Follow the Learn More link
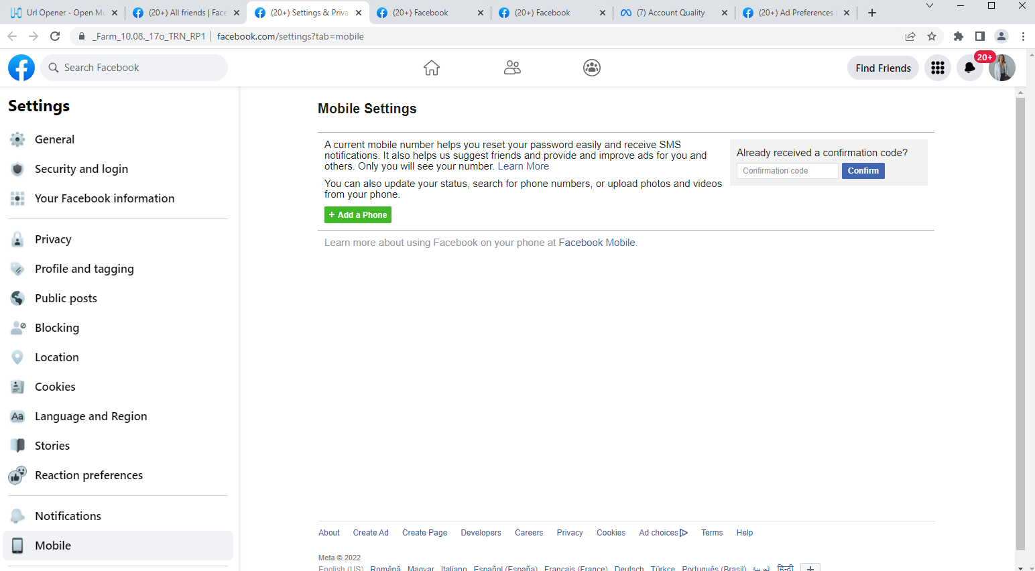Screen dimensions: 1035x571 523,166
